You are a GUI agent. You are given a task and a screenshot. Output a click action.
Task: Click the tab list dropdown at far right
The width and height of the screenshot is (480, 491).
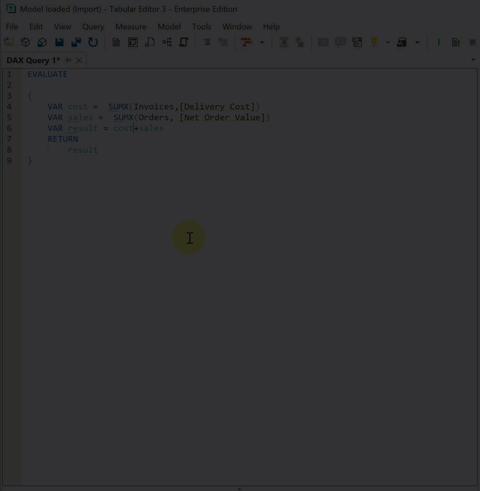tap(473, 60)
